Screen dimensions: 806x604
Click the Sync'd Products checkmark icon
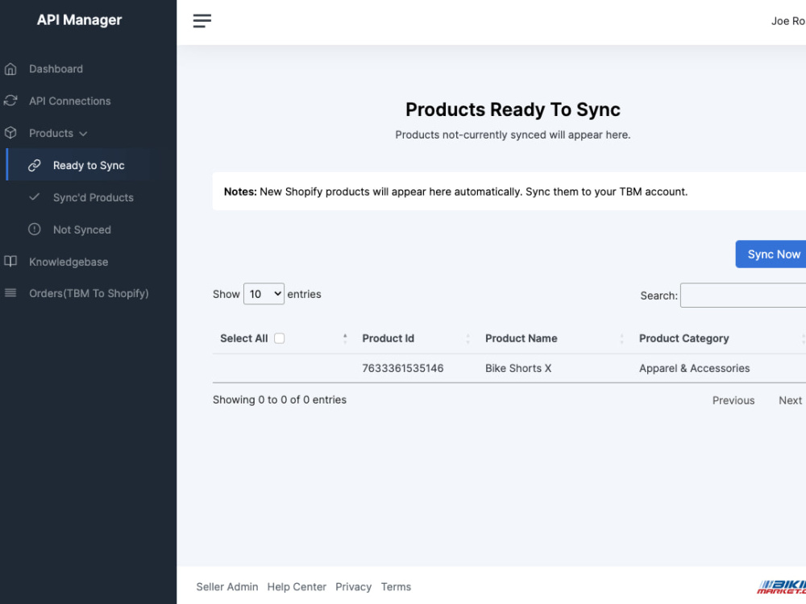(35, 197)
